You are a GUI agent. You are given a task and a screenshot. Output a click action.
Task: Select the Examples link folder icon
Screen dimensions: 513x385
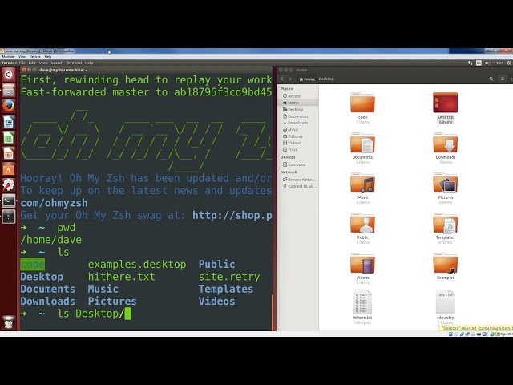coord(446,263)
